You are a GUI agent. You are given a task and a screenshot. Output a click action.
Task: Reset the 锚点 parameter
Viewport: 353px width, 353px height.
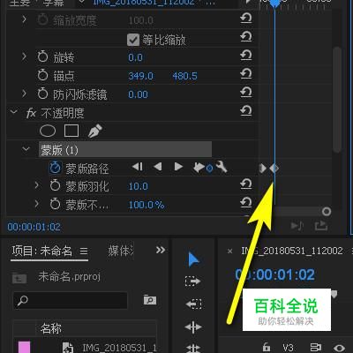[246, 74]
